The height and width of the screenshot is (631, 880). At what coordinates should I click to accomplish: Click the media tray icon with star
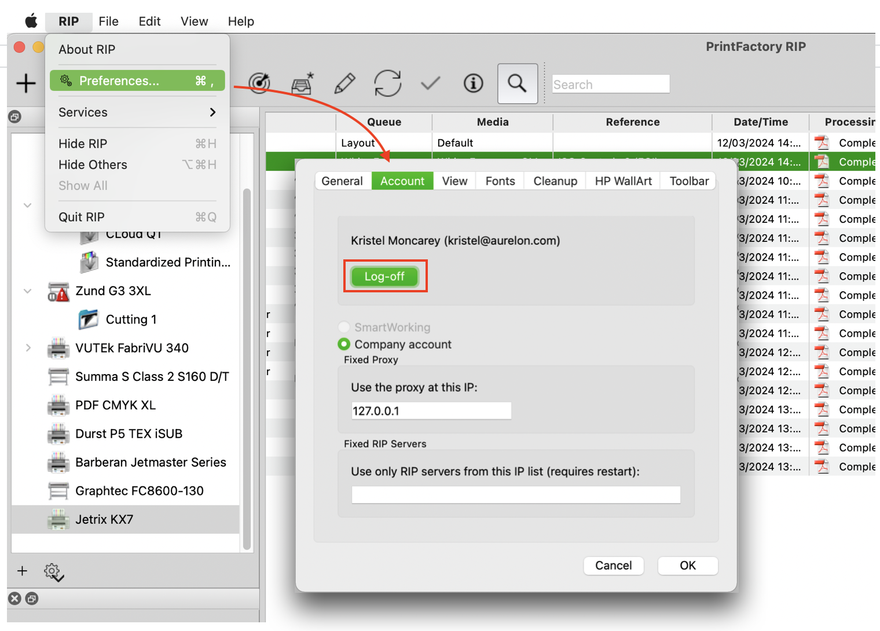pos(302,83)
